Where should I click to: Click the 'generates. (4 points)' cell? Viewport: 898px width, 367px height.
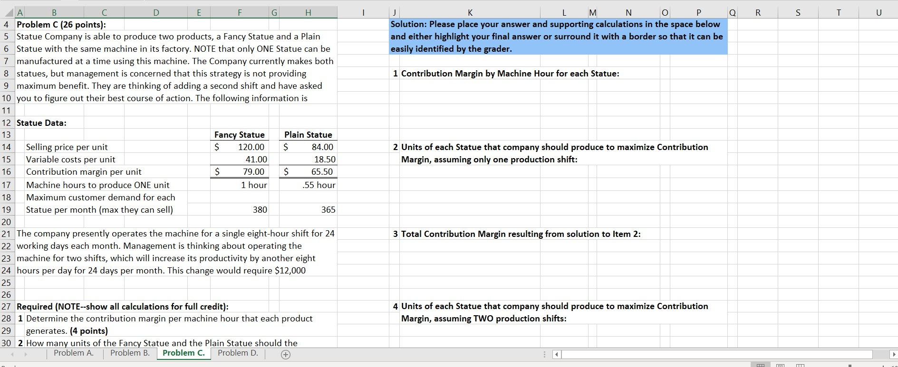coord(67,331)
